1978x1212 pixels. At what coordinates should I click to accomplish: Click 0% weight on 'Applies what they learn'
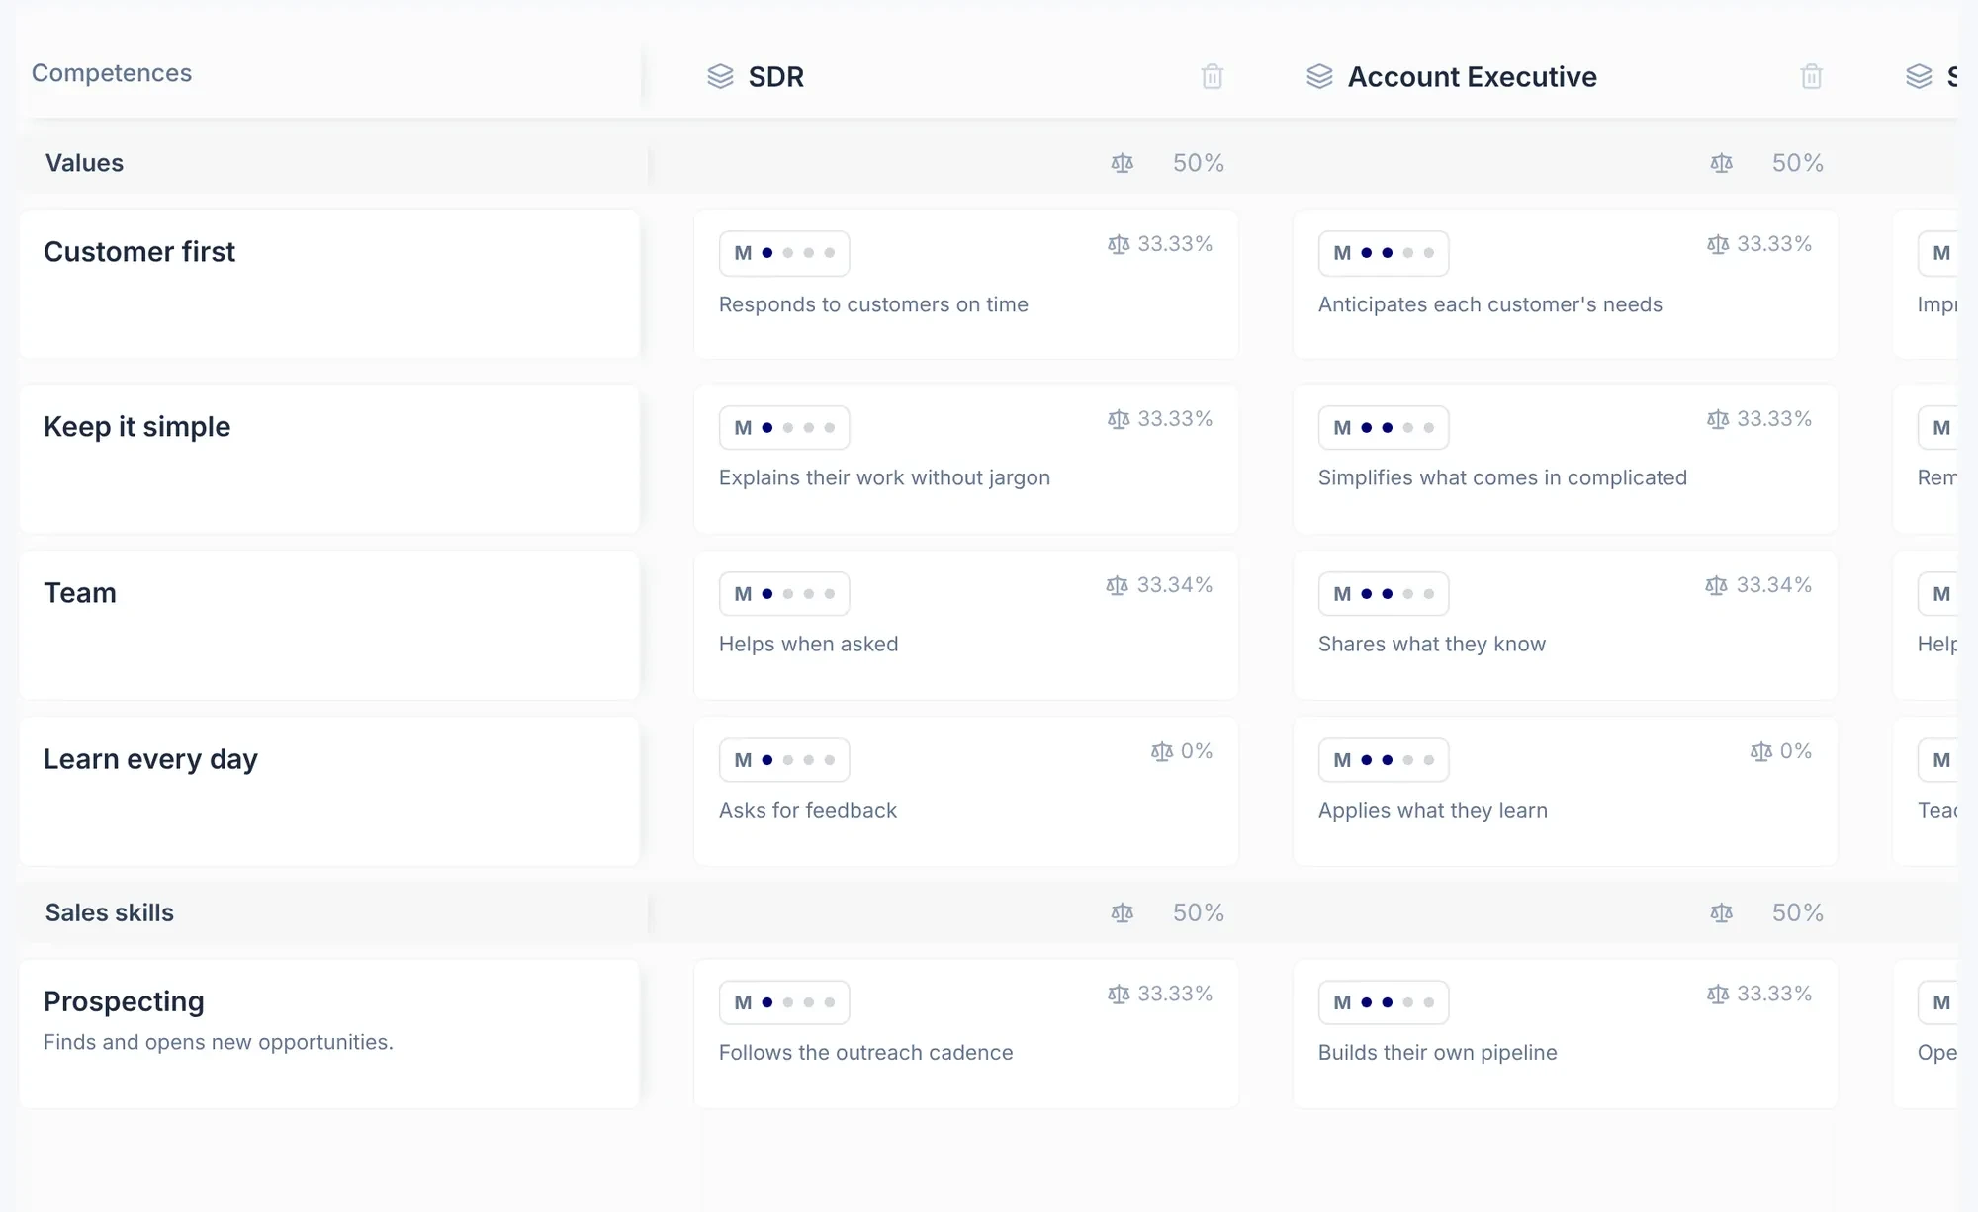(1796, 751)
